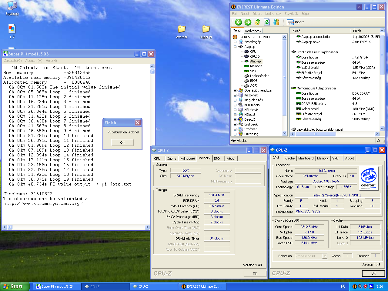Viewport: 388px width, 291px height.
Task: Expand the Háttértár tree node
Action: [x=235, y=110]
